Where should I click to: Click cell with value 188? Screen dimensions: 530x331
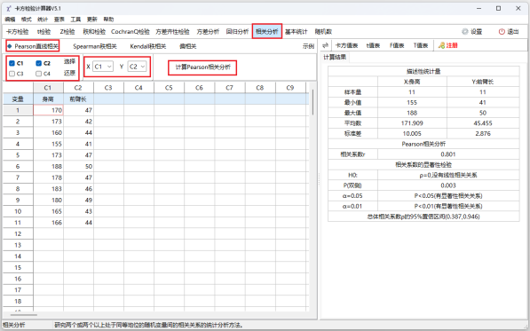click(x=48, y=166)
